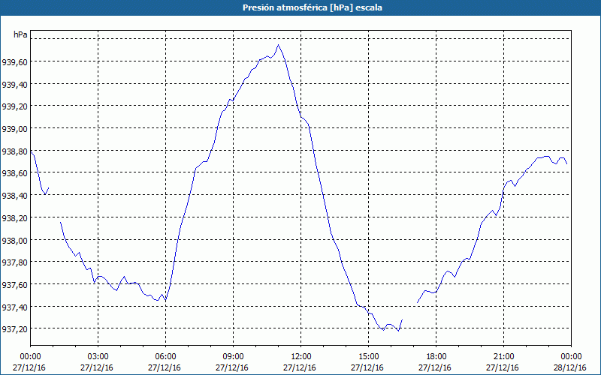Click the 21:00 time axis label
The image size is (601, 375).
[503, 357]
